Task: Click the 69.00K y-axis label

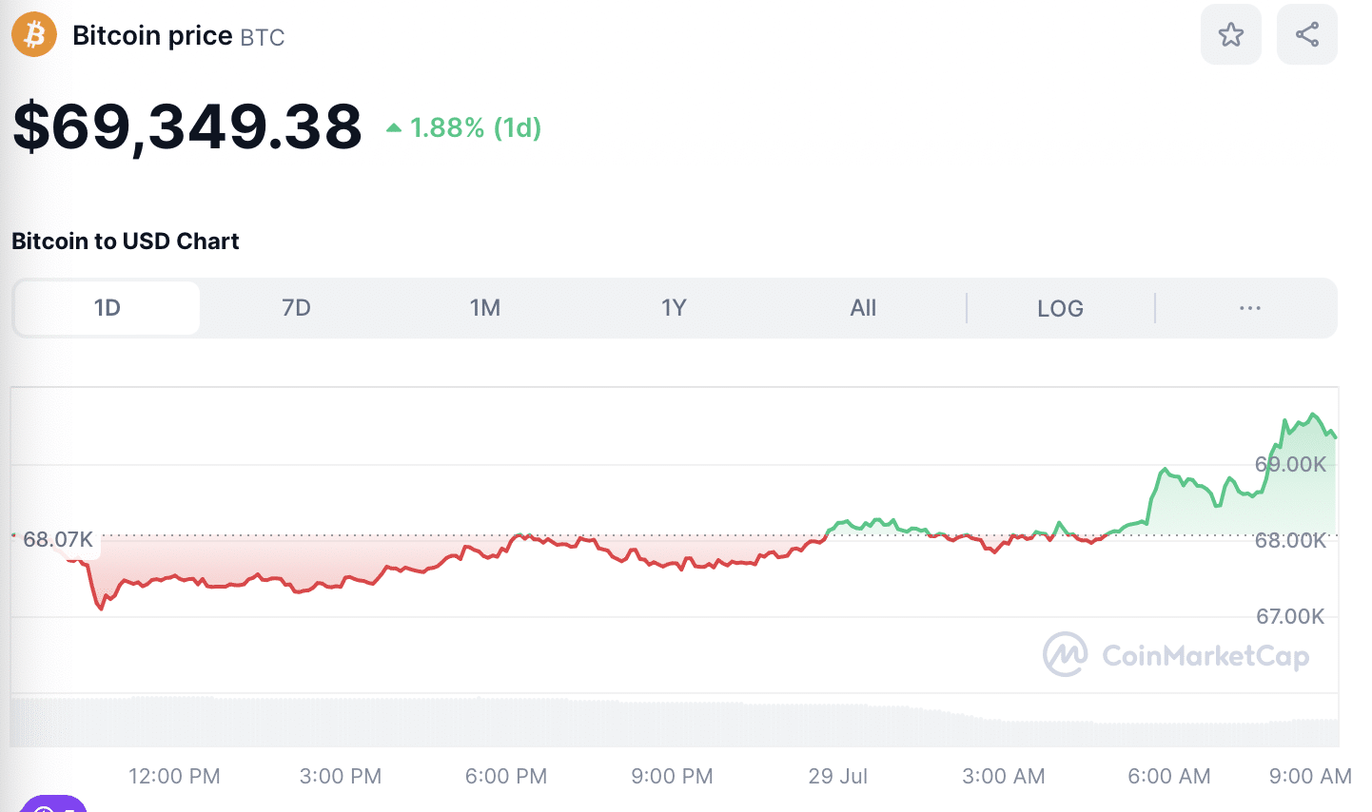Action: [1290, 464]
